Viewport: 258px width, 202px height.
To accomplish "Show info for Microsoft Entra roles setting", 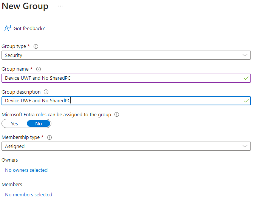I will (117, 114).
